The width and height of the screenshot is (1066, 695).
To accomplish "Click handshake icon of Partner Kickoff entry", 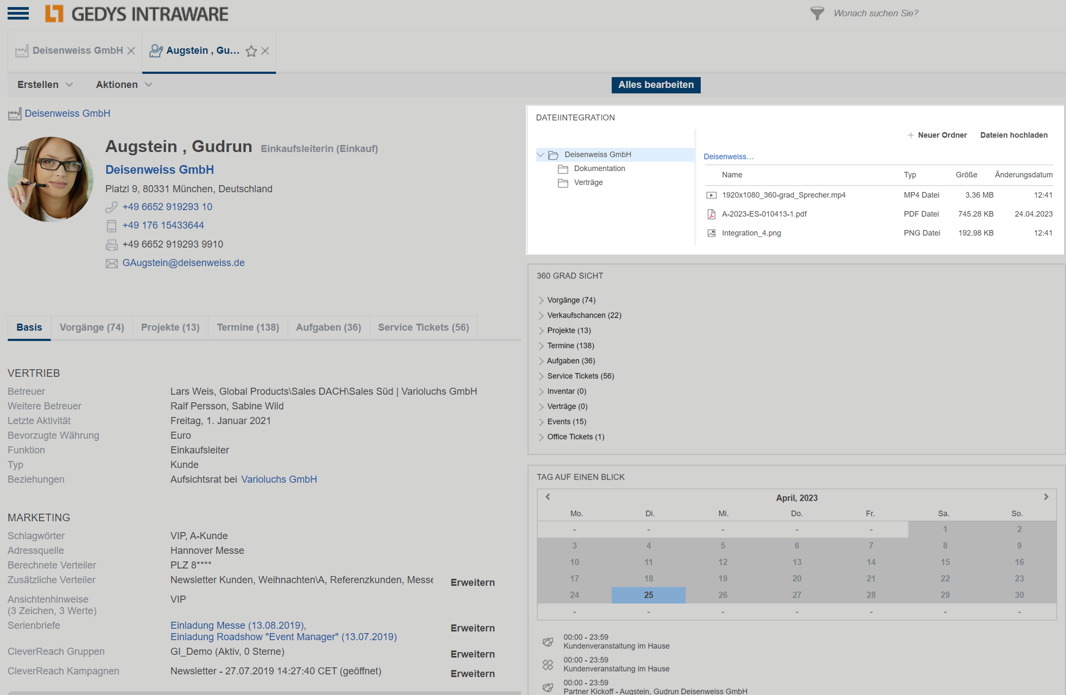I will point(548,687).
